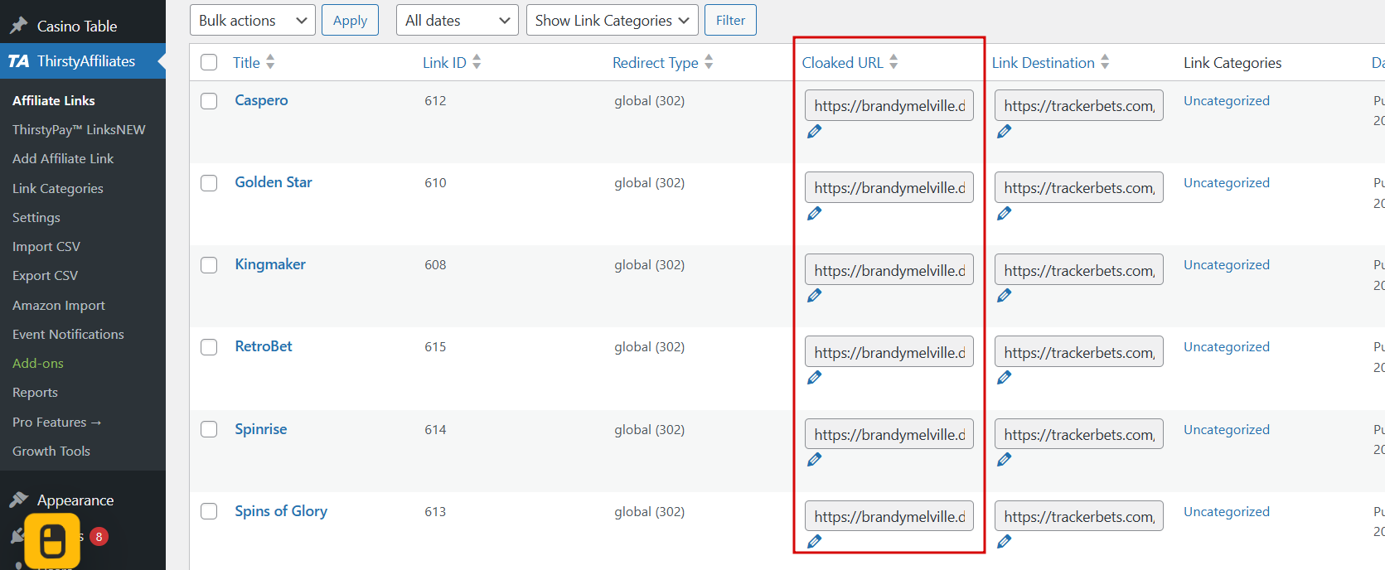The image size is (1385, 570).
Task: Open the All dates dropdown
Action: [x=458, y=20]
